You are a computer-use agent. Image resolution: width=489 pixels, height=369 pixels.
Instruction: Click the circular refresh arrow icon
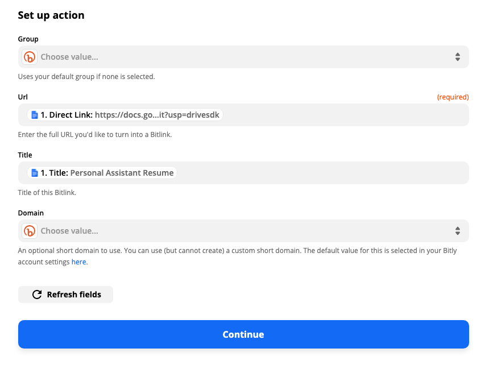(37, 295)
